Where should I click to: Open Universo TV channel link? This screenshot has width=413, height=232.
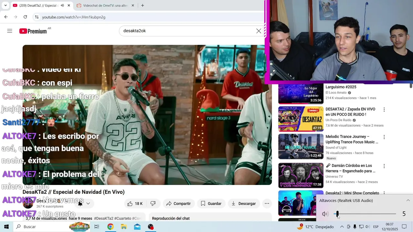coord(334,177)
